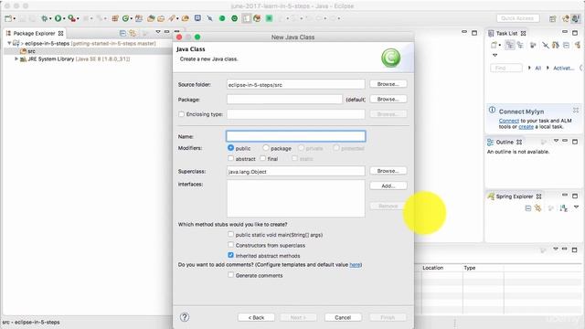
Task: Click the Synchronize Changed icon in Task List
Action: (556, 45)
